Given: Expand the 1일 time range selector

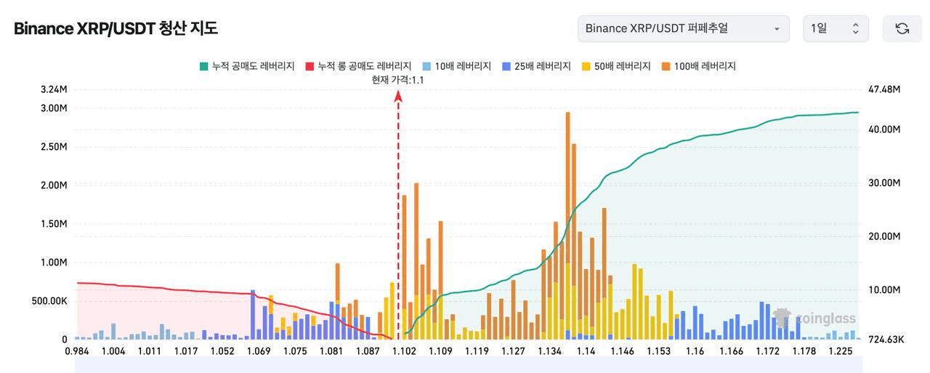Looking at the screenshot, I should 836,28.
